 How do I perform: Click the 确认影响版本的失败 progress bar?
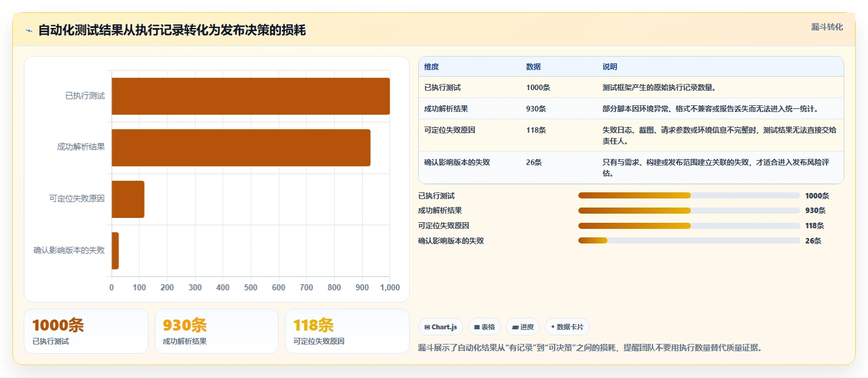click(689, 240)
